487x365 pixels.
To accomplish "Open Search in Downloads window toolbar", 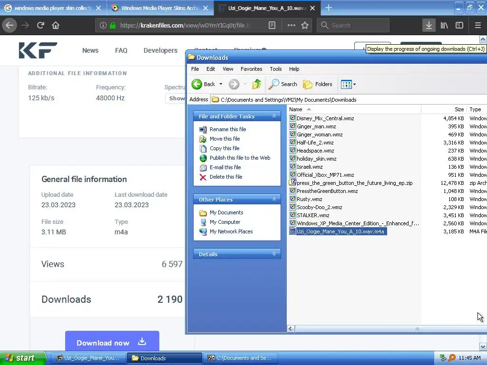I will [x=282, y=84].
